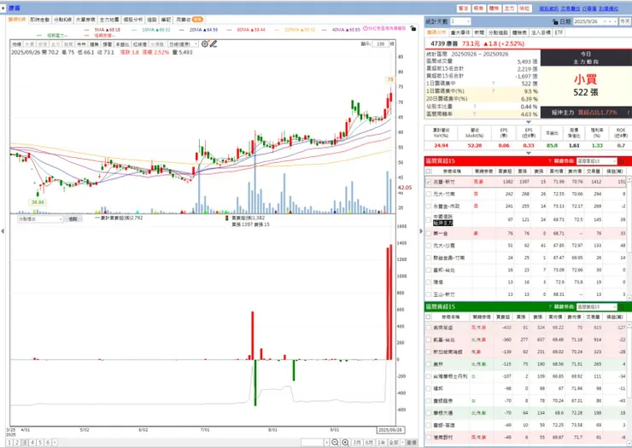The image size is (632, 448).
Task: Open 交易警技 link at top right
Action: (571, 9)
